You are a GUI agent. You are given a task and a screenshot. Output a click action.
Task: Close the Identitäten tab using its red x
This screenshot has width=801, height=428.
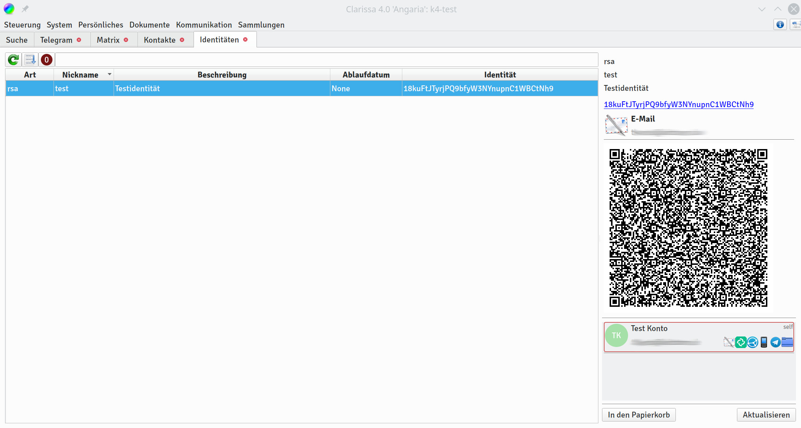click(245, 39)
